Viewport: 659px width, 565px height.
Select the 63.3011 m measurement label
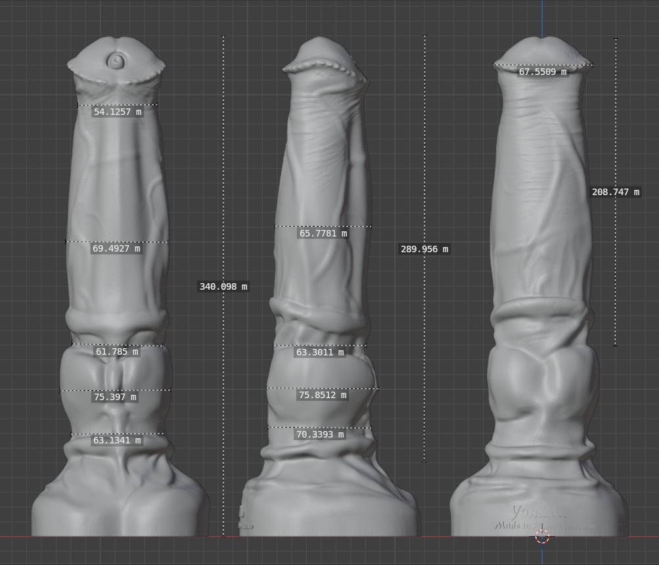(x=320, y=353)
